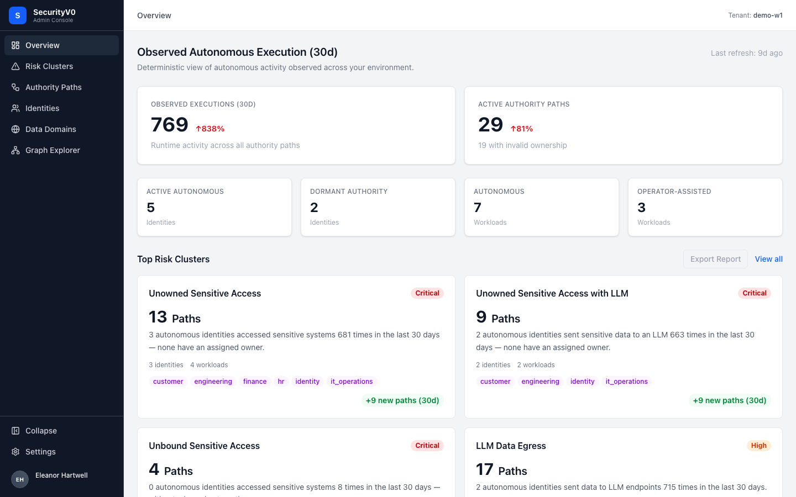Click '13 Paths' count
Image resolution: width=796 pixels, height=497 pixels.
(175, 317)
